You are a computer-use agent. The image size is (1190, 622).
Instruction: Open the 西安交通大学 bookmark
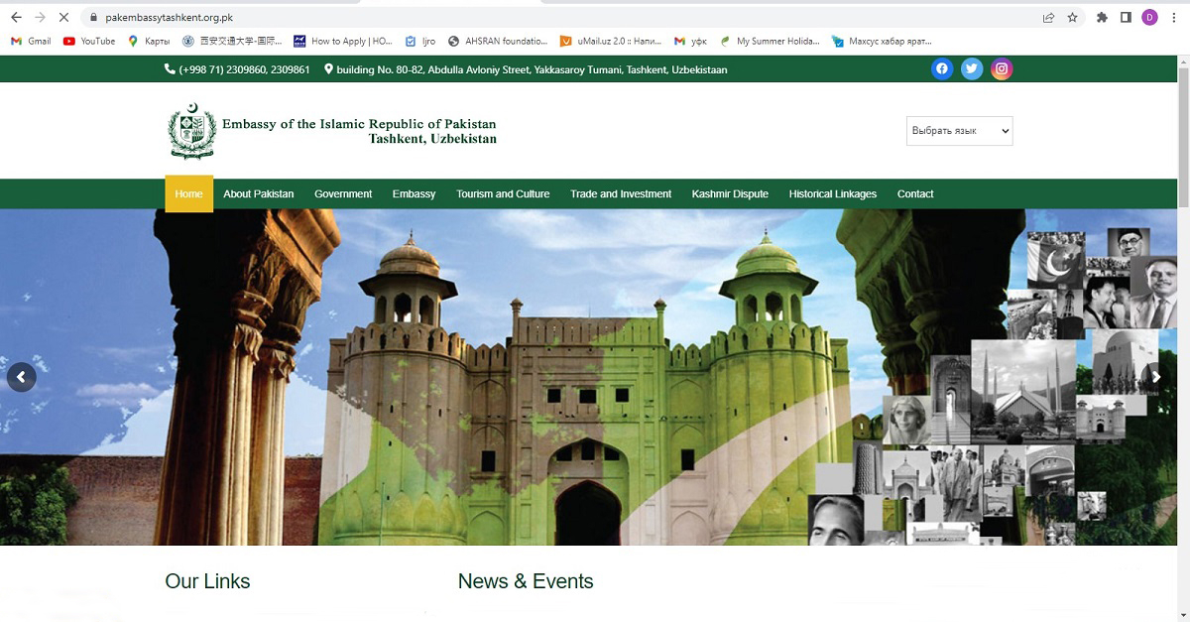[x=231, y=41]
